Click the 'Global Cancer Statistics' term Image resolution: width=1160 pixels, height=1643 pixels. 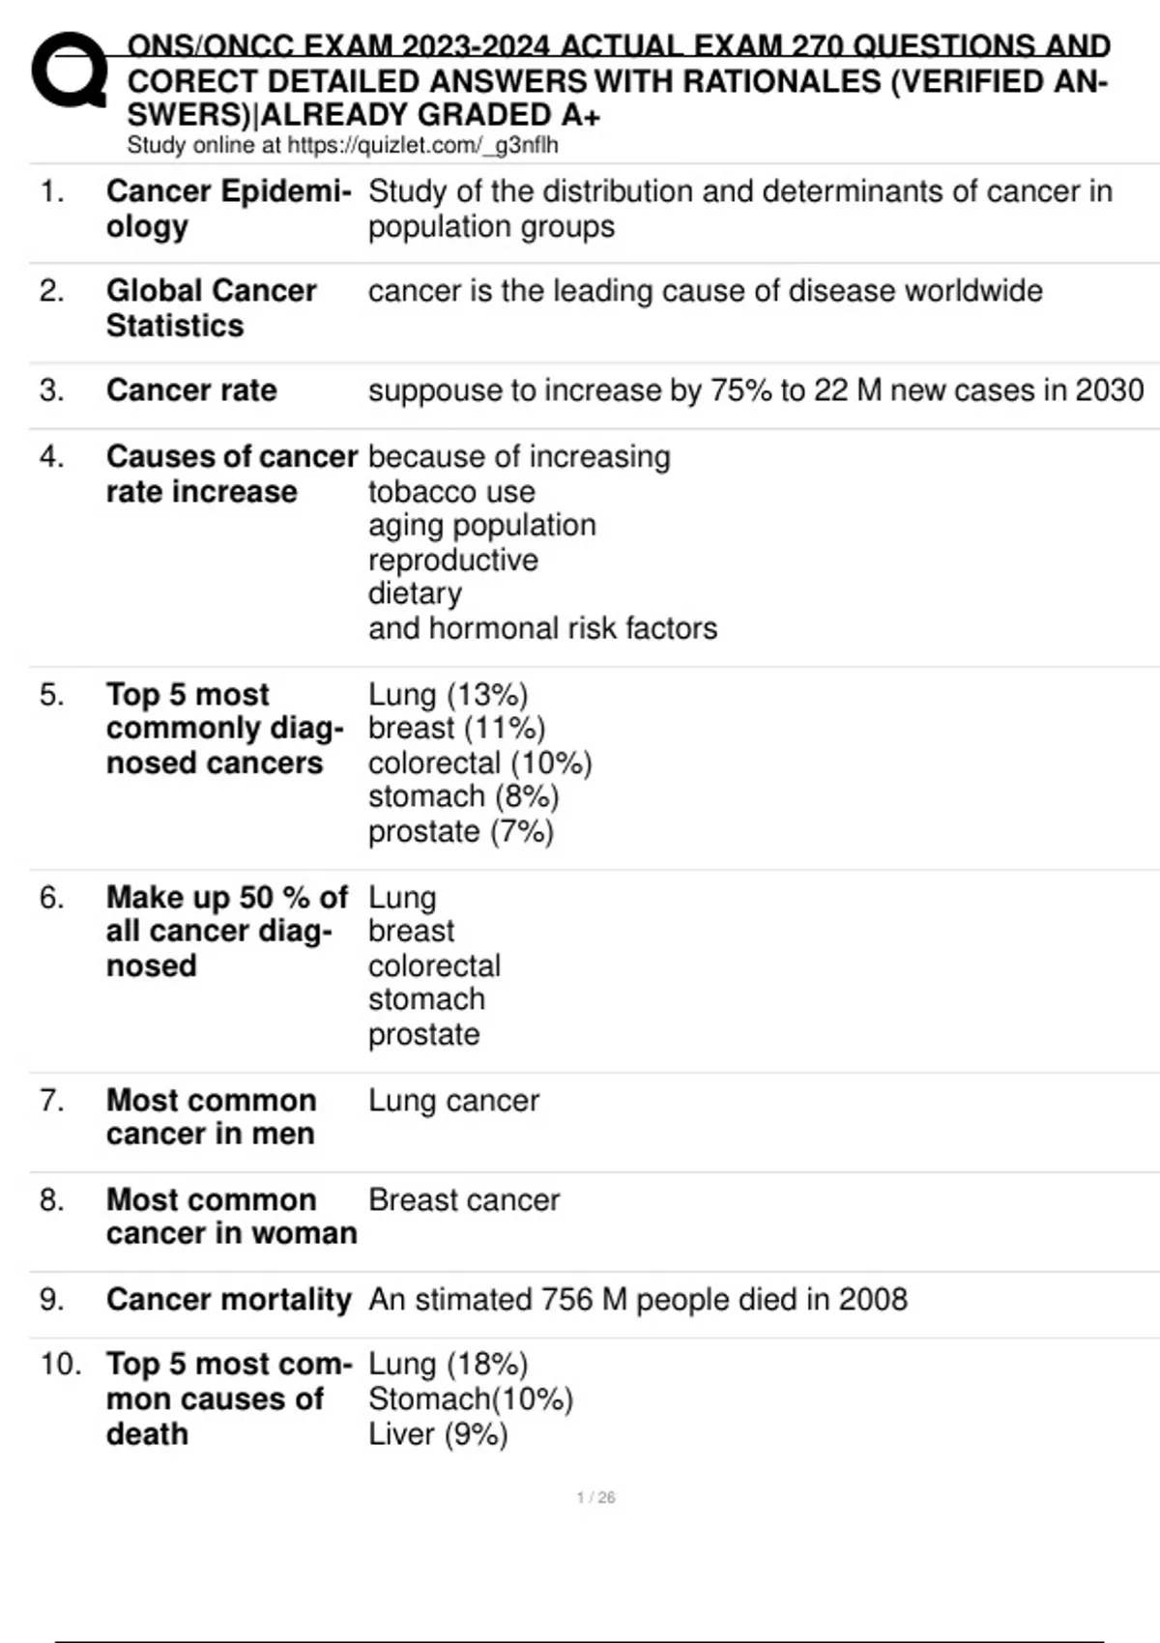tap(211, 308)
